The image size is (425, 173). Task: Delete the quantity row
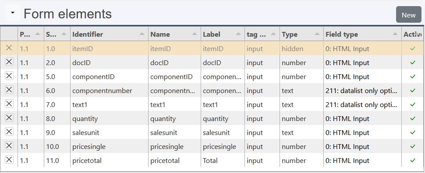coord(9,118)
